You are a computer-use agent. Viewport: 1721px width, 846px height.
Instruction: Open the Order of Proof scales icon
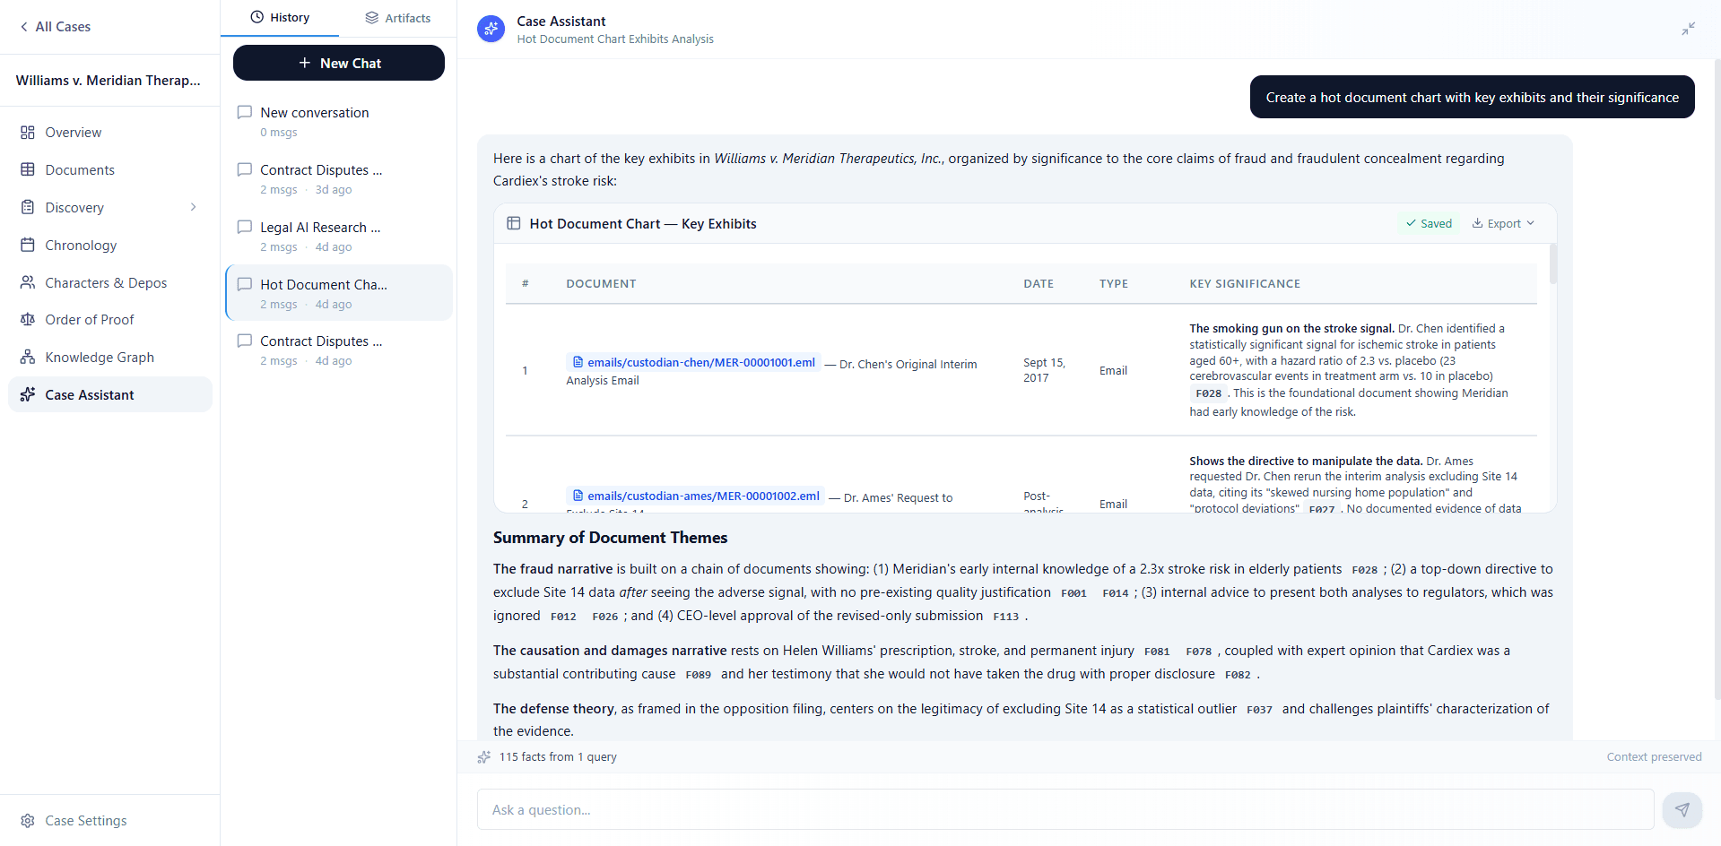coord(28,319)
